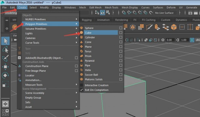
Task: Open the Modeling menu set dropdown
Action: point(11,13)
